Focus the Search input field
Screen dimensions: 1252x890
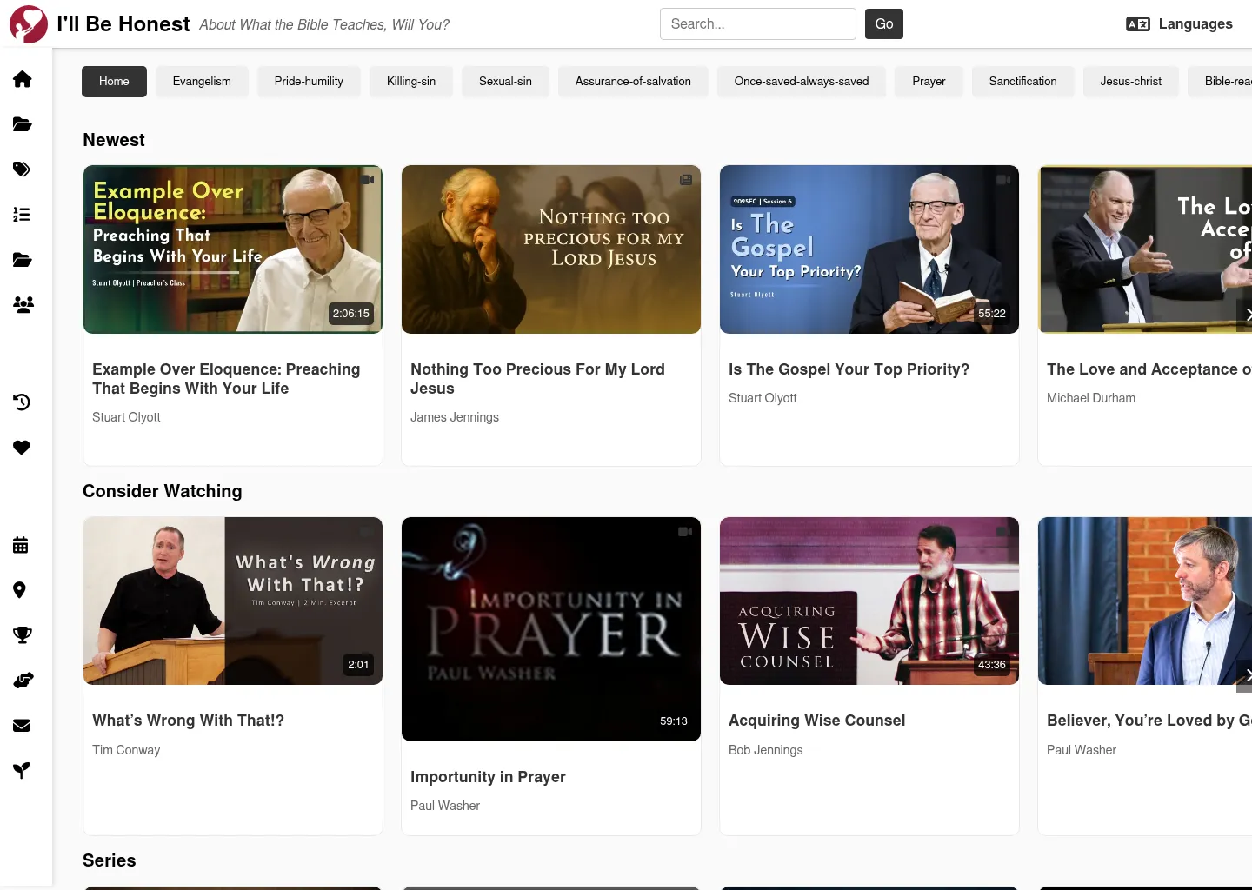pyautogui.click(x=758, y=24)
